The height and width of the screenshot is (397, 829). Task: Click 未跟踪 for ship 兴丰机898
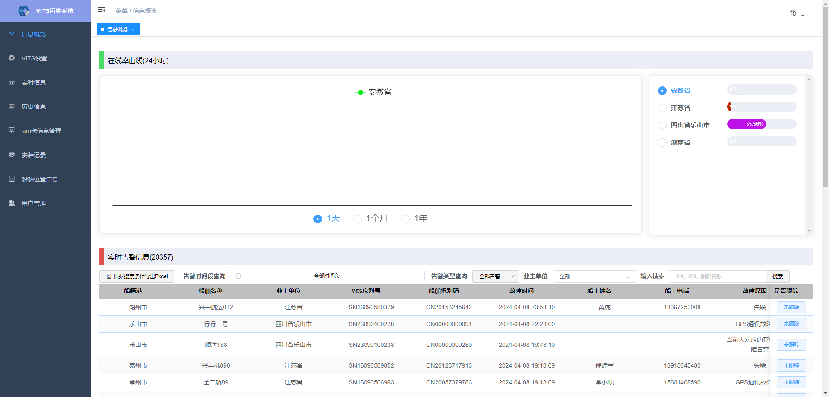click(x=791, y=365)
